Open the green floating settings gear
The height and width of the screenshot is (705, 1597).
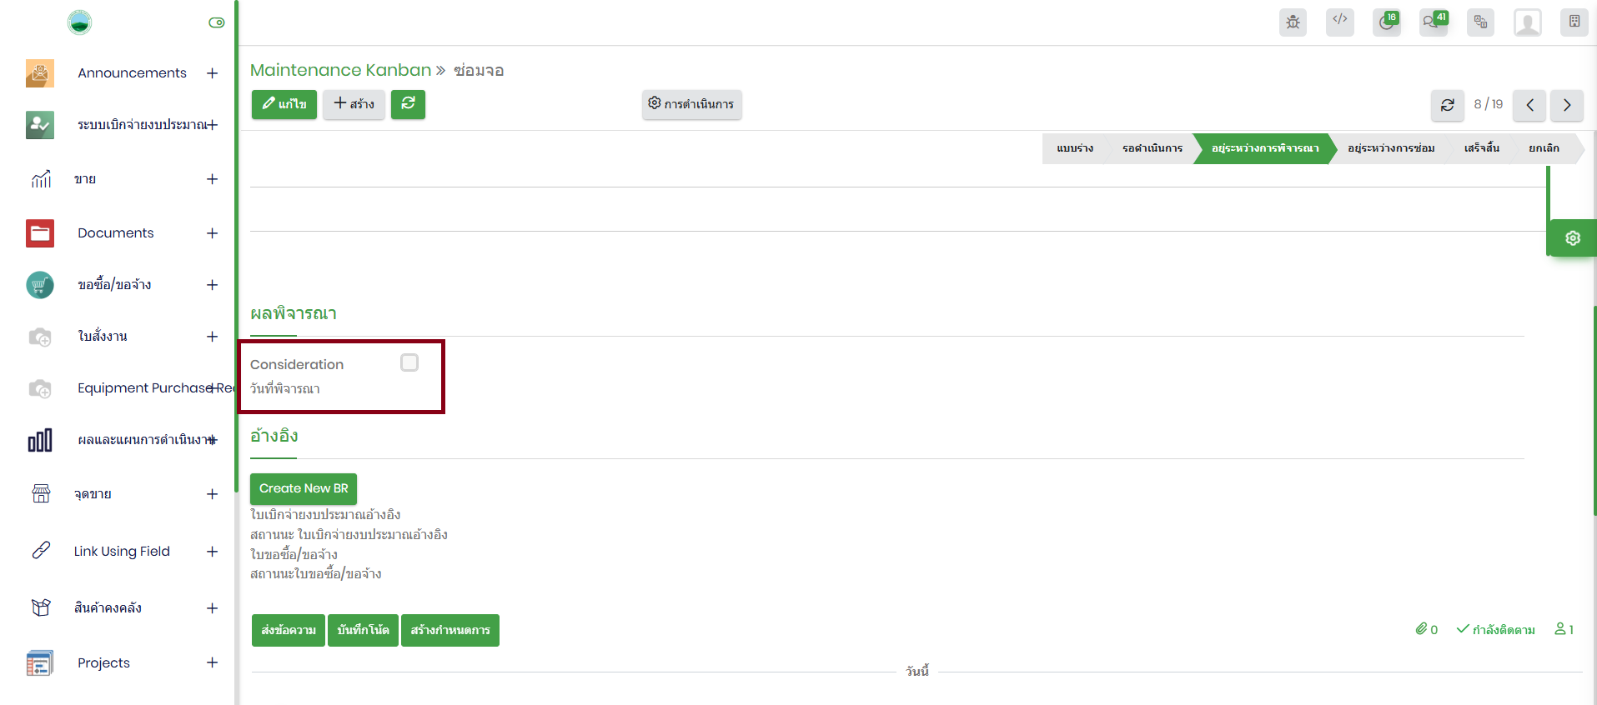[1572, 238]
